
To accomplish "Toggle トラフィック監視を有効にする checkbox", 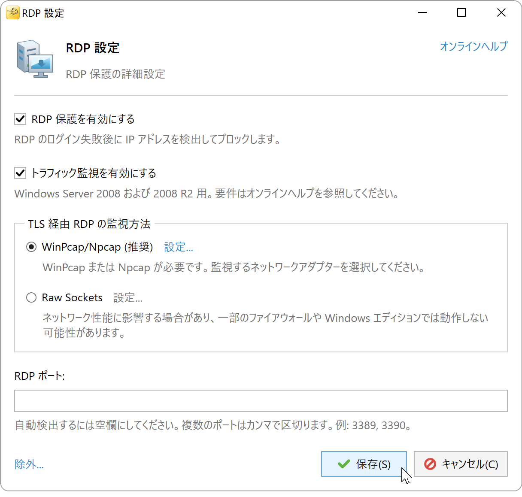I will point(20,173).
